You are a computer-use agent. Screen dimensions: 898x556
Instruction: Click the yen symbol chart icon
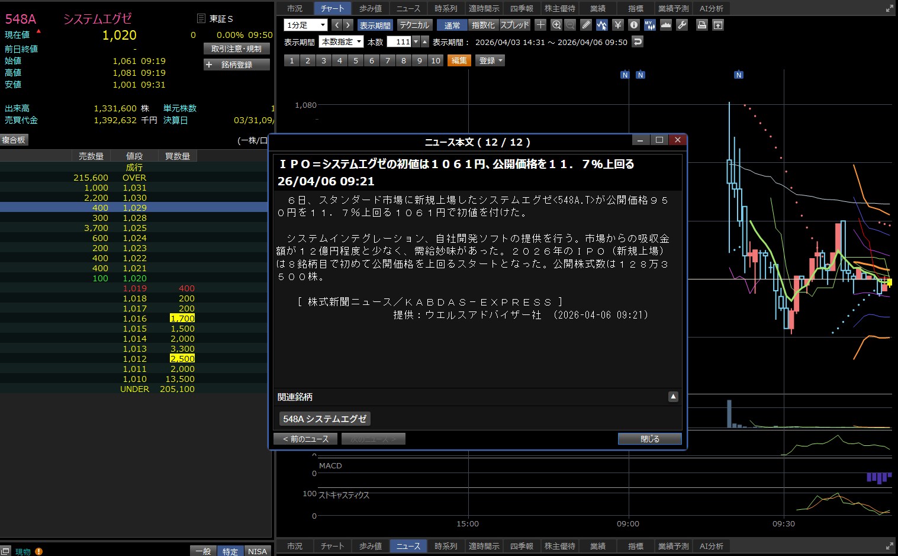click(618, 25)
